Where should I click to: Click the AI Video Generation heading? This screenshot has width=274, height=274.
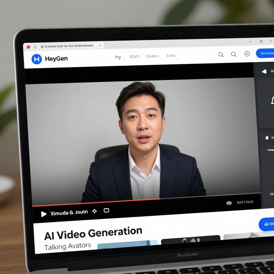pos(93,233)
